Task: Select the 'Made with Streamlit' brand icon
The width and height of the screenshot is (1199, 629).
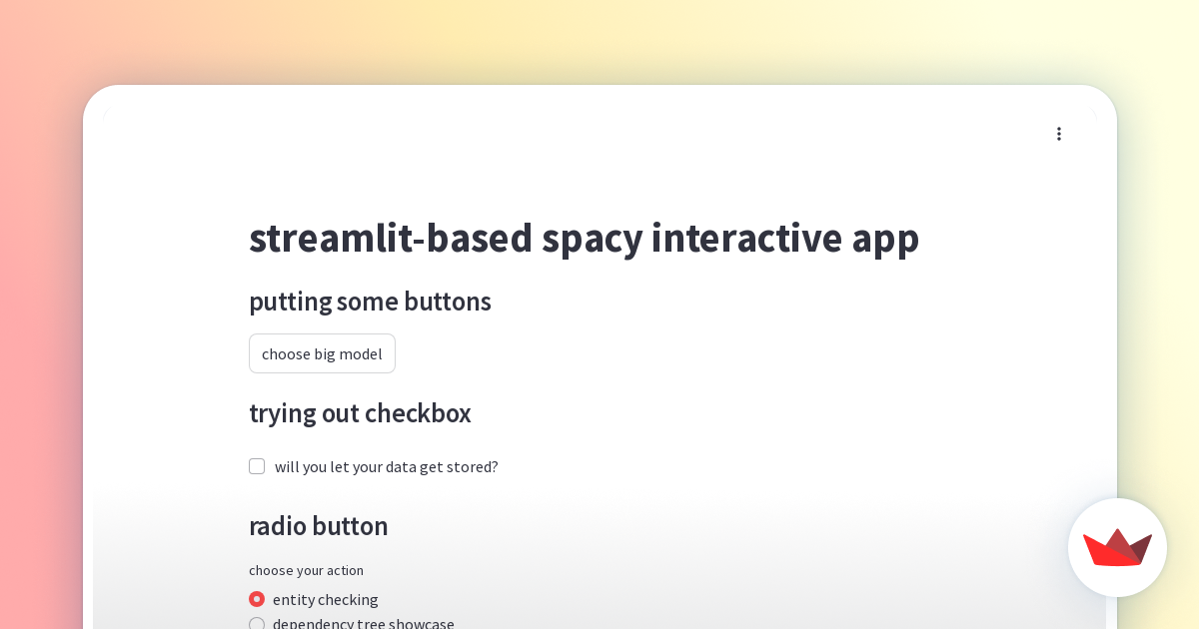Action: point(1117,547)
